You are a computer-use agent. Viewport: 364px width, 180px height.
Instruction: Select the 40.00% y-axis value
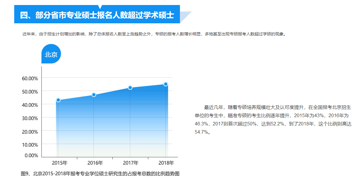[30, 105]
